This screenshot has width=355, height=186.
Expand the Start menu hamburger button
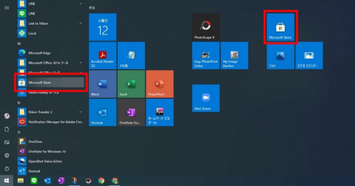(7, 8)
